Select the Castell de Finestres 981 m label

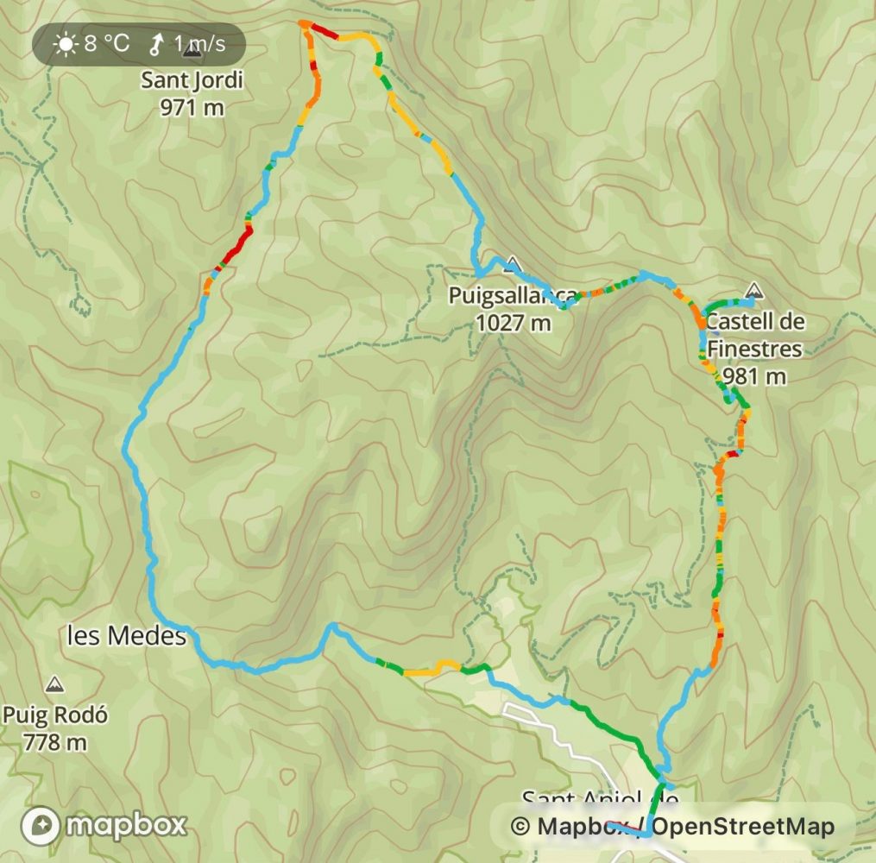(755, 350)
